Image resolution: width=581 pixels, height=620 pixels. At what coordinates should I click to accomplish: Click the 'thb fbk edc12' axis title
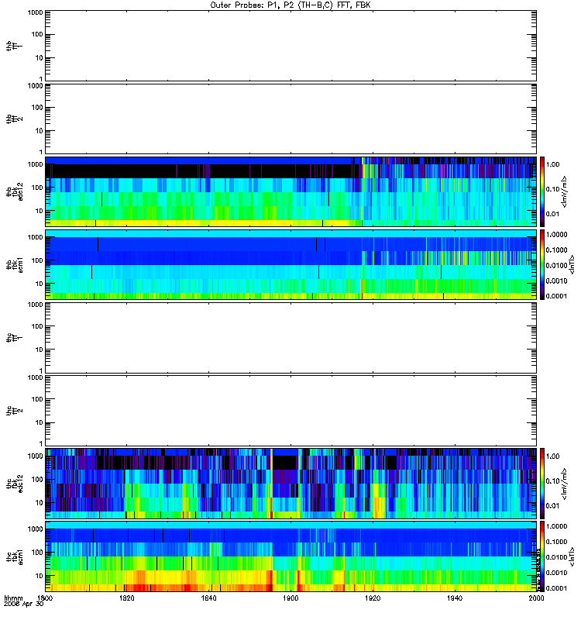tap(15, 191)
